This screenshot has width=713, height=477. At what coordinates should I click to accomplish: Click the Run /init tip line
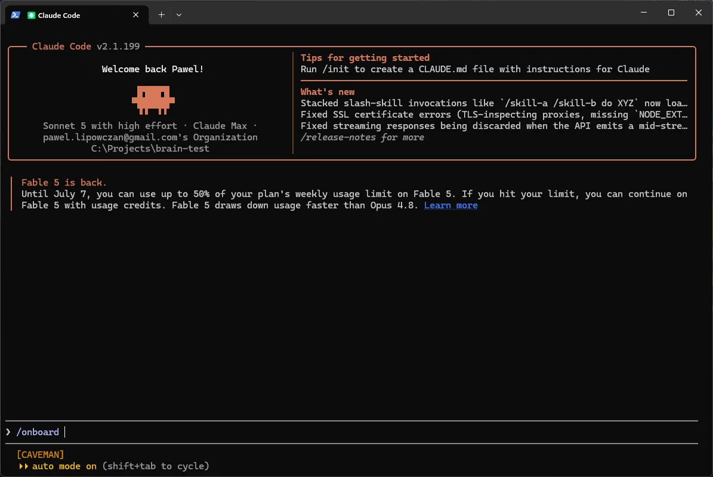(475, 69)
